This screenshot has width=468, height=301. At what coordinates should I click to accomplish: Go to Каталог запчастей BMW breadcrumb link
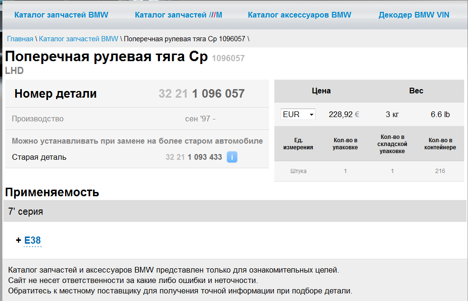pyautogui.click(x=78, y=39)
